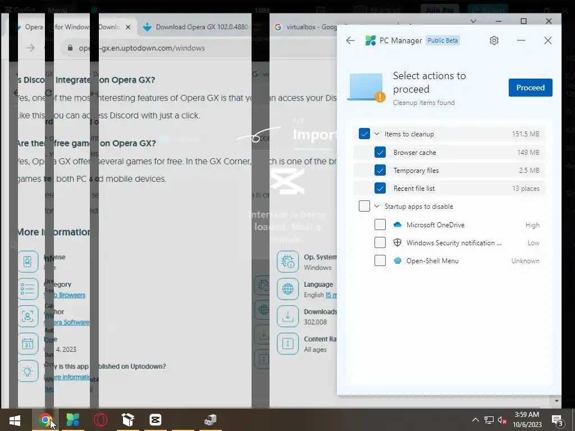The width and height of the screenshot is (575, 431).
Task: Click the License icon under More Information
Action: (x=28, y=262)
